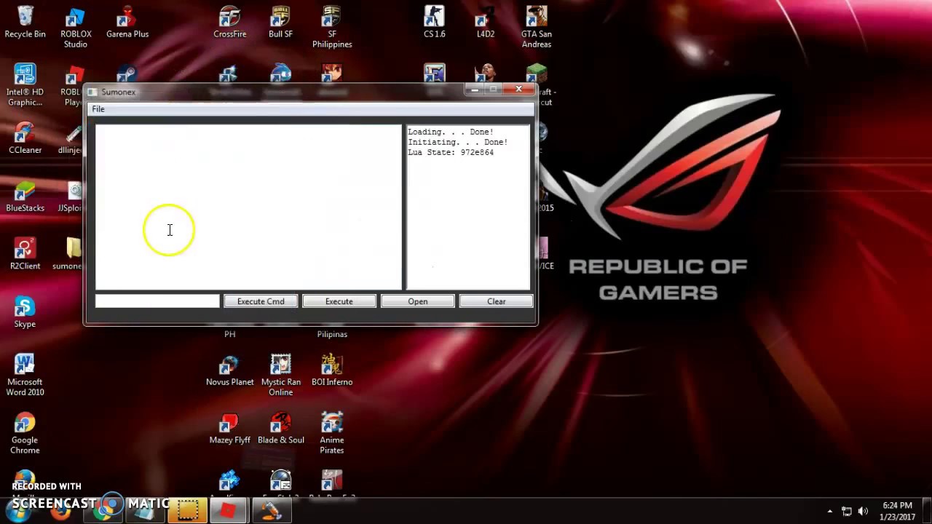
Task: Close the Sumonex window
Action: coord(518,90)
